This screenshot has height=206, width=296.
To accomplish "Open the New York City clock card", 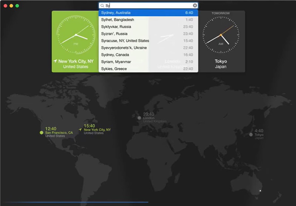I will point(75,41).
